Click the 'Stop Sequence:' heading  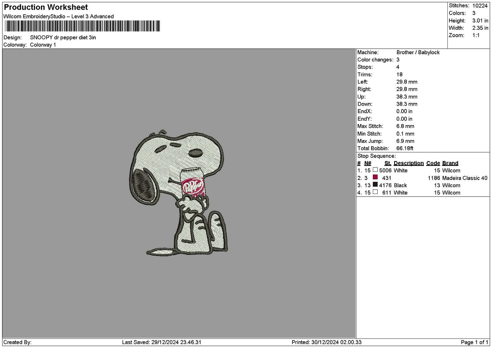click(377, 156)
